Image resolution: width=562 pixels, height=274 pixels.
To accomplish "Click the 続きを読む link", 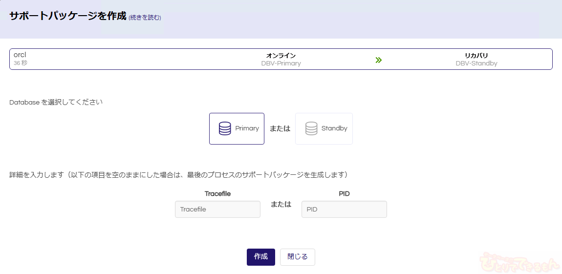I will (x=145, y=18).
